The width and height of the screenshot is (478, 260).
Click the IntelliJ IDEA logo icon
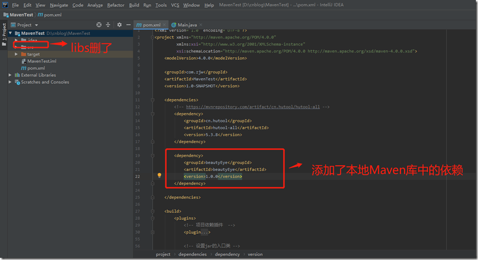click(5, 5)
